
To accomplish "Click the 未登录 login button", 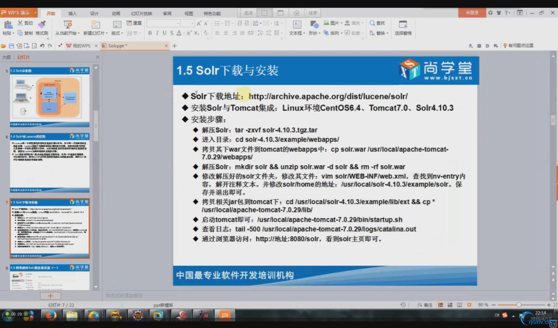I will 472,13.
